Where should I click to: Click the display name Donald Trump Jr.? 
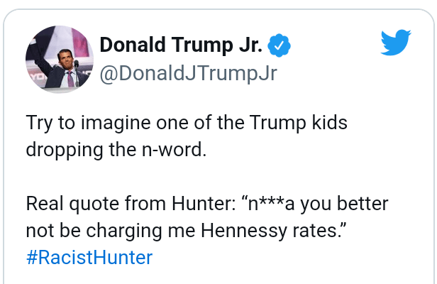(x=181, y=46)
